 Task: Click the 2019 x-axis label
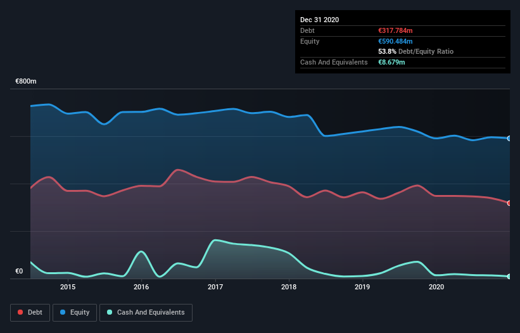tap(362, 287)
